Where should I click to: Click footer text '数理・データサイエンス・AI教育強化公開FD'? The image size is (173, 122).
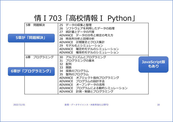coord(86,105)
